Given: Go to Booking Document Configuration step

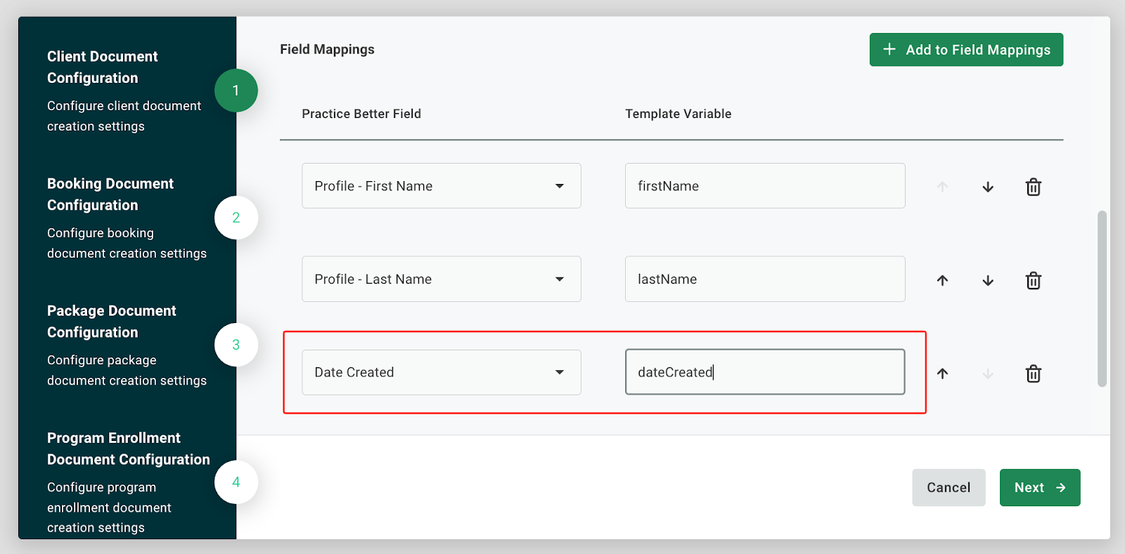Looking at the screenshot, I should [110, 194].
